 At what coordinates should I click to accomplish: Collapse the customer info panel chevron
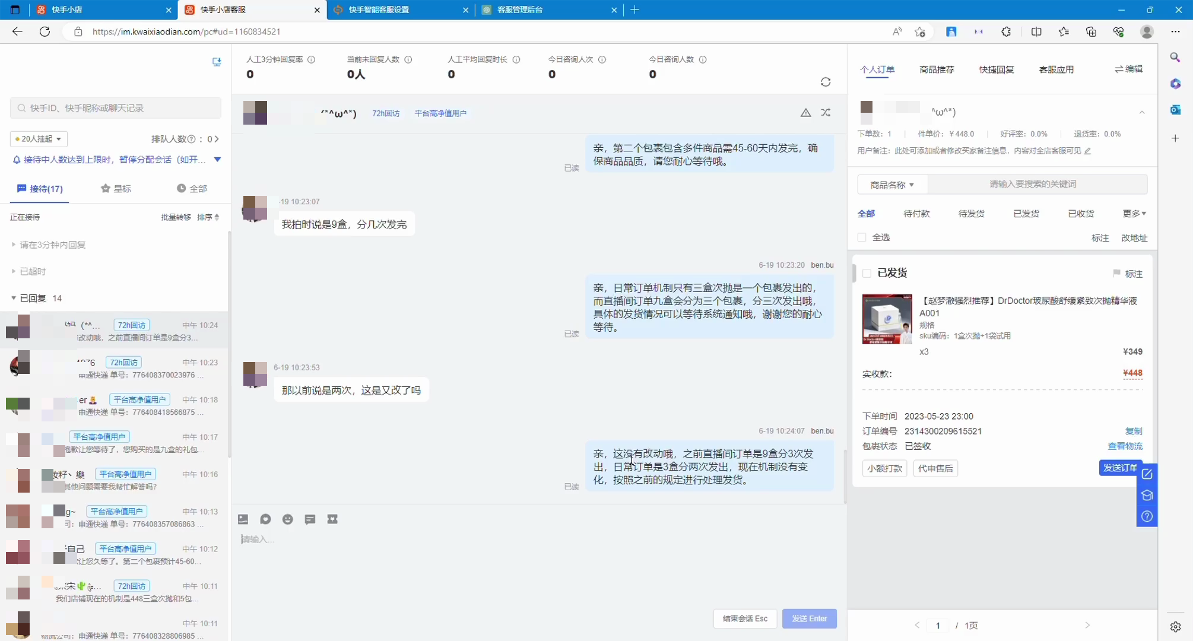(1142, 112)
